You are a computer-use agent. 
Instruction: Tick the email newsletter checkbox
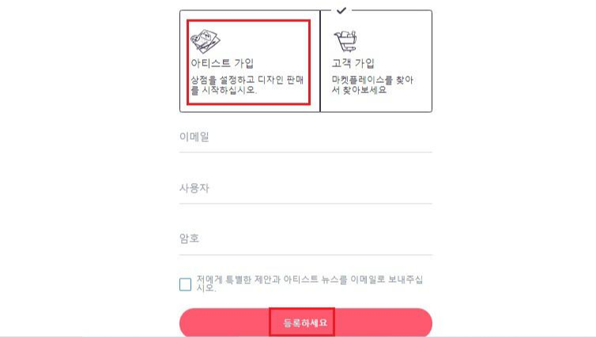coord(185,284)
